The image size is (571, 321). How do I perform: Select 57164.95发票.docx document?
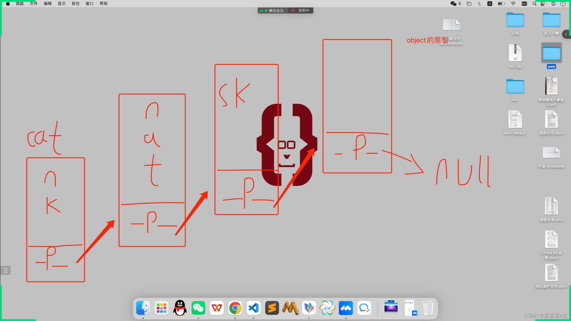(551, 245)
